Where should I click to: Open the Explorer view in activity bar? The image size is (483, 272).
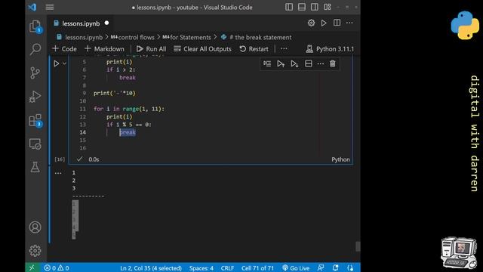click(x=35, y=26)
